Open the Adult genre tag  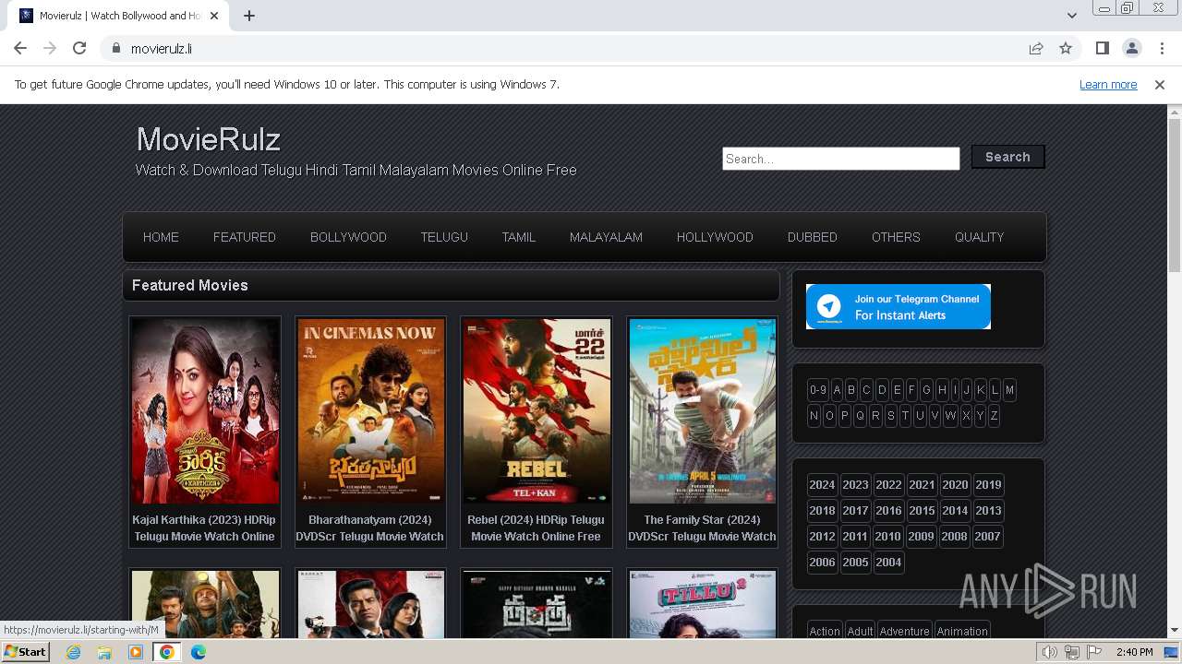[x=860, y=631]
